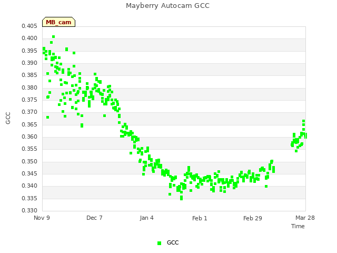This screenshot has width=337, height=253.
Task: Click the 0.340 y-axis value
Action: (x=29, y=186)
